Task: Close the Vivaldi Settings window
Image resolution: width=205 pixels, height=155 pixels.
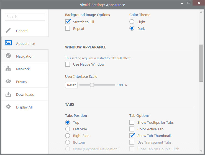Action: pyautogui.click(x=199, y=3)
